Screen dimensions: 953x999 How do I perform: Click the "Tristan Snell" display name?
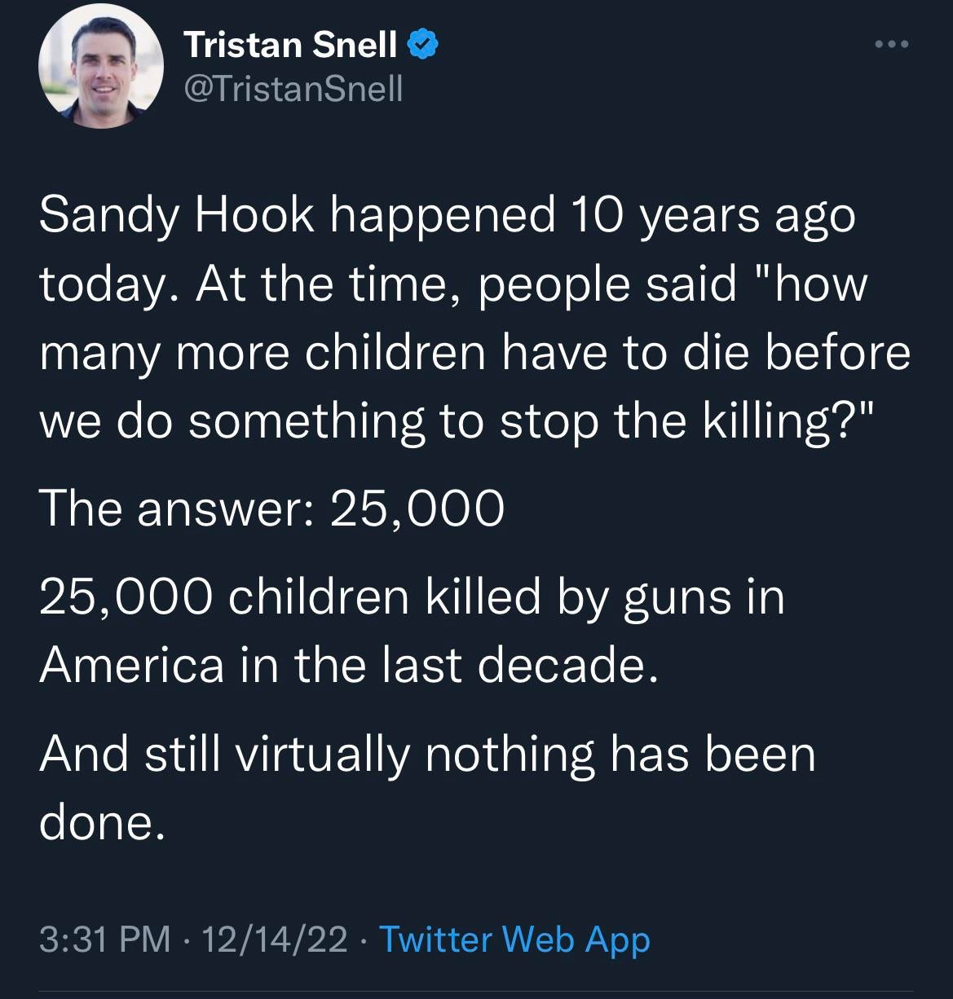290,45
